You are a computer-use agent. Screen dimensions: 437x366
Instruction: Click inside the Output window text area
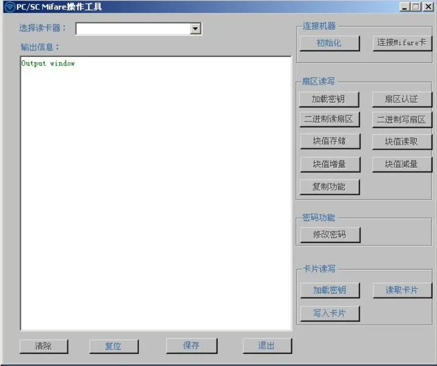coord(156,194)
